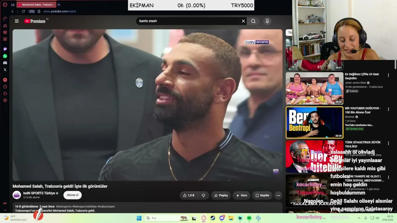Screen dimensions: 397x223
Task: Click the video player showing Mohamed Salah
Action: pyautogui.click(x=148, y=105)
